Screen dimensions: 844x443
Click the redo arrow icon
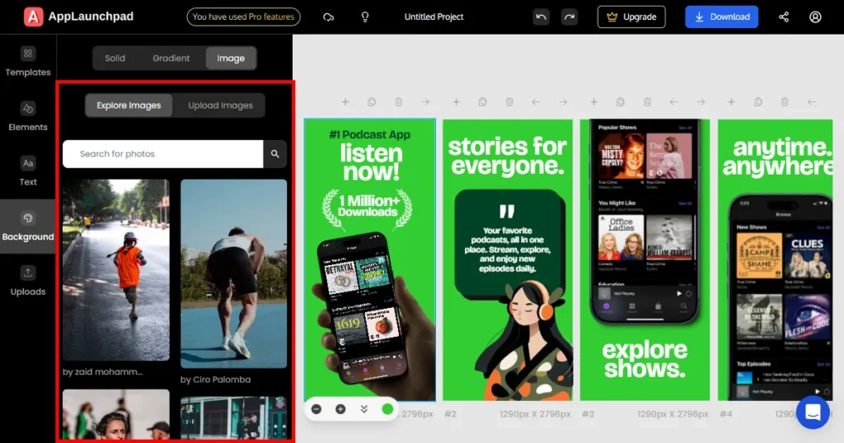(569, 16)
